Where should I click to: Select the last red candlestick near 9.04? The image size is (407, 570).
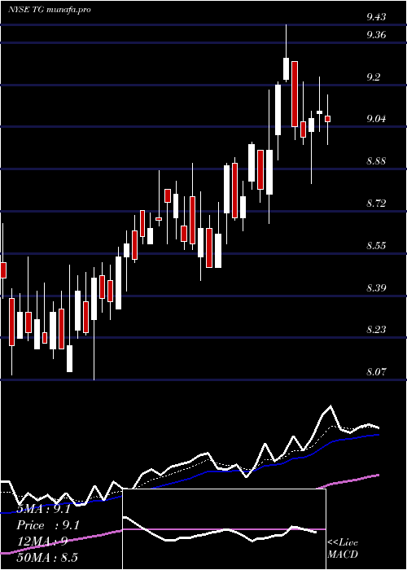327,119
